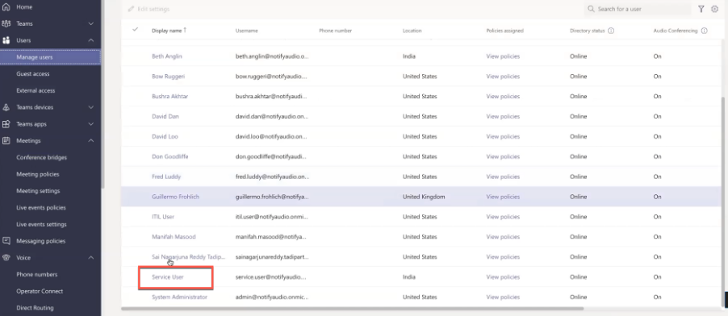This screenshot has width=728, height=316.
Task: Open Guest access menu item
Action: coord(33,74)
